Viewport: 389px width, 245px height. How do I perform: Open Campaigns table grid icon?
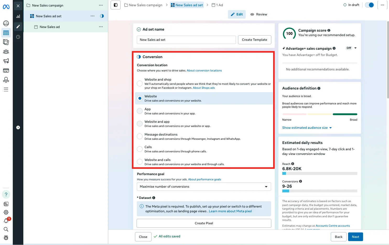(6, 33)
